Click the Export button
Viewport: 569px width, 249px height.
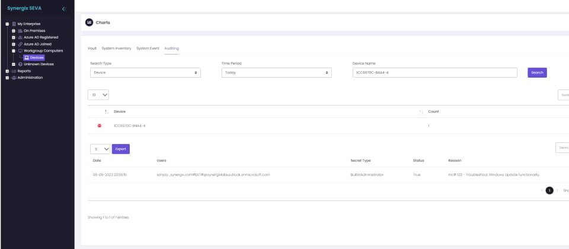[120, 149]
